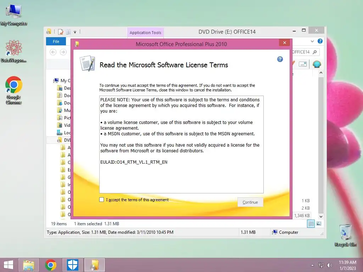The width and height of the screenshot is (363, 272).
Task: Check 'I accept the terms of this agreement'
Action: pos(101,200)
